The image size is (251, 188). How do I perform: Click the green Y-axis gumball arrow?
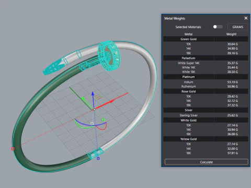(x=83, y=99)
